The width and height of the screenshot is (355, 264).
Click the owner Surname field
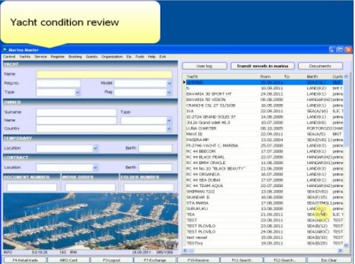[x=76, y=112]
